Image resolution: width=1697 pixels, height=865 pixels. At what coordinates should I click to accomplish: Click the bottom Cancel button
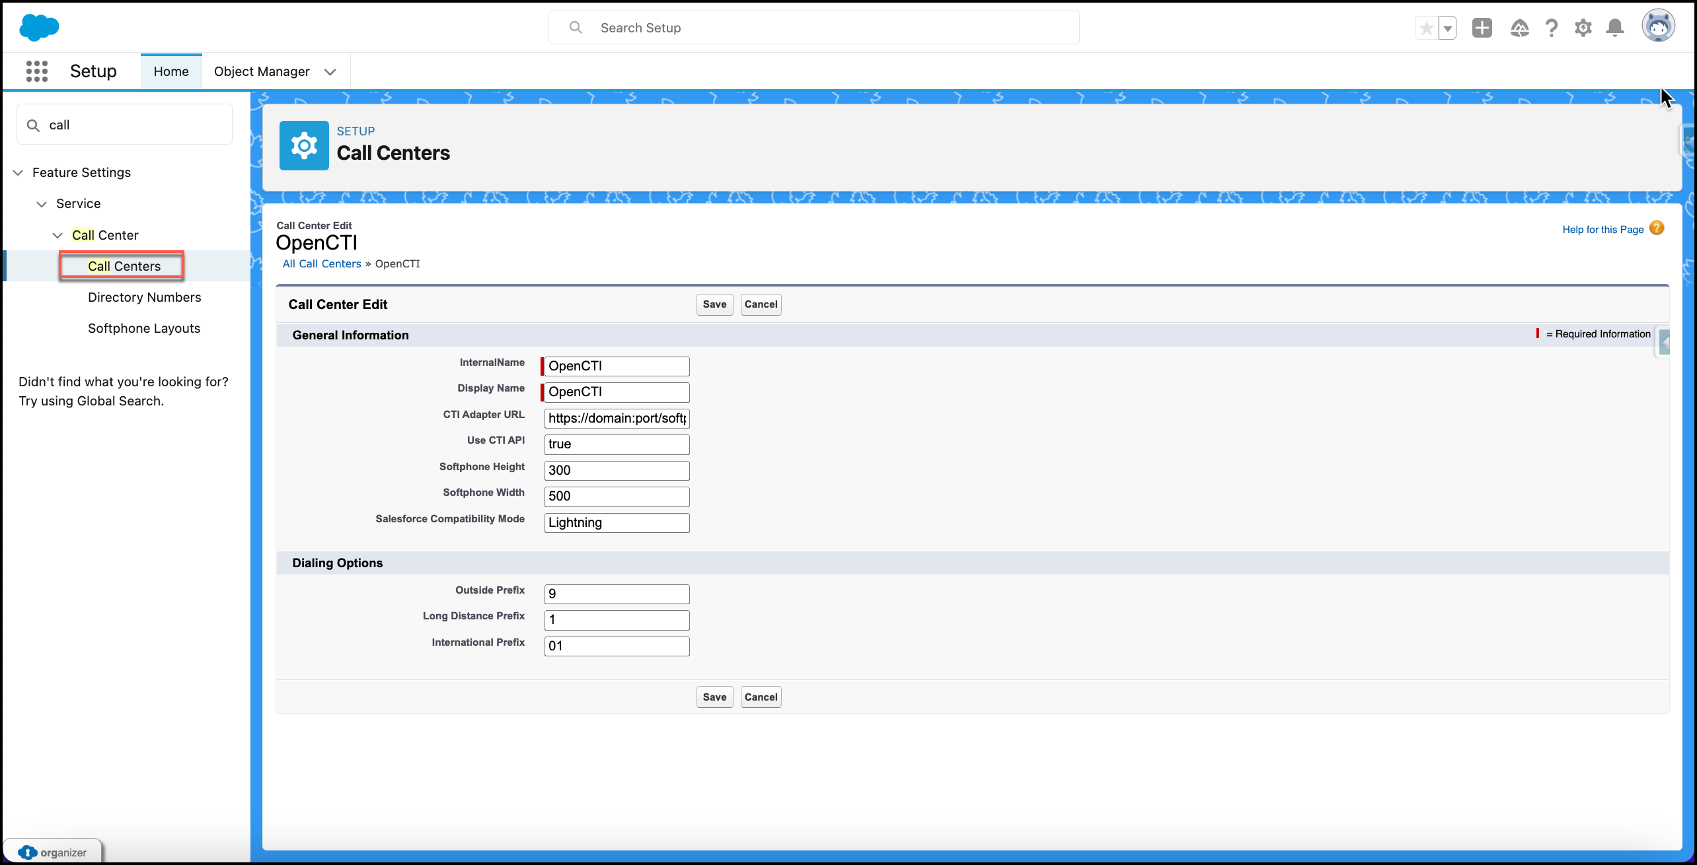point(761,697)
